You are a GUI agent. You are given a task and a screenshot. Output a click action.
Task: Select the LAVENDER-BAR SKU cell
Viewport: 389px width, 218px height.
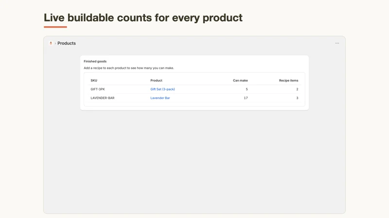point(103,98)
